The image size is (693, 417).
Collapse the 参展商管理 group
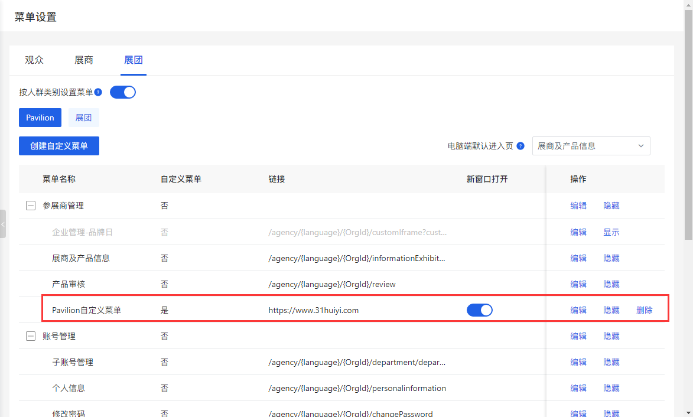[x=30, y=206]
